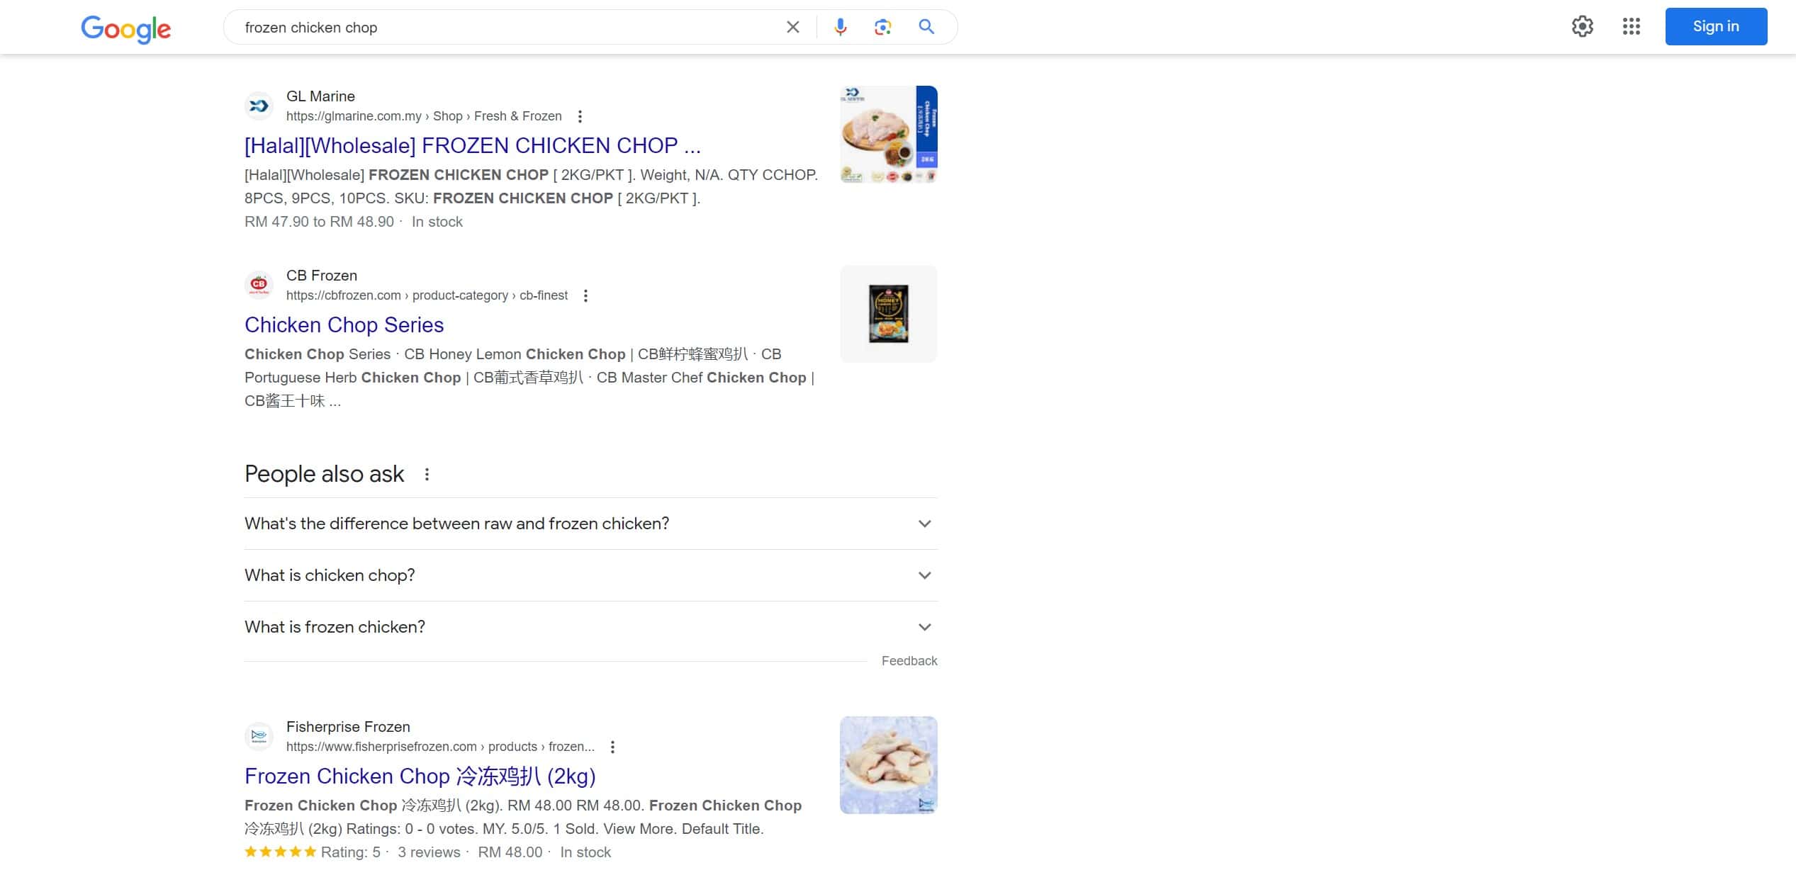Open CB Frozen honey chicken thumbnail
Viewport: 1796px width, 887px height.
[888, 314]
